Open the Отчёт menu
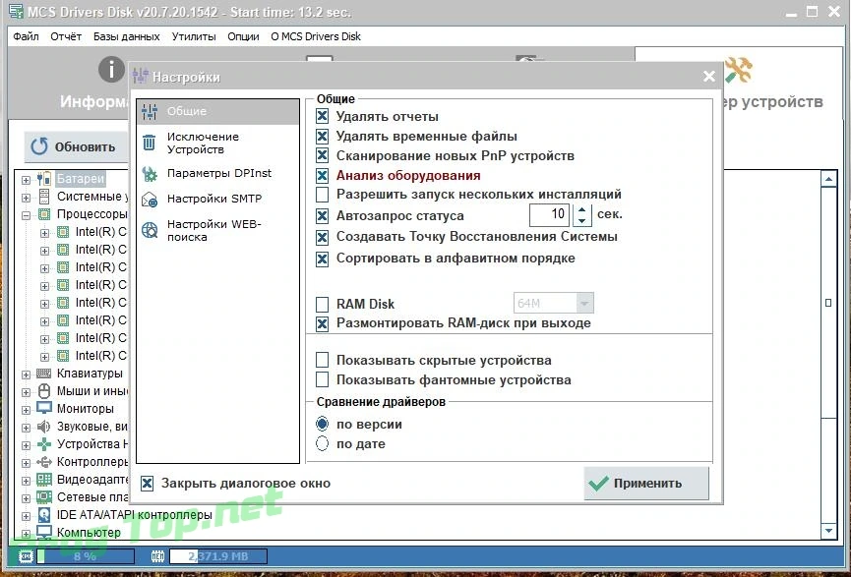This screenshot has width=851, height=577. click(66, 36)
